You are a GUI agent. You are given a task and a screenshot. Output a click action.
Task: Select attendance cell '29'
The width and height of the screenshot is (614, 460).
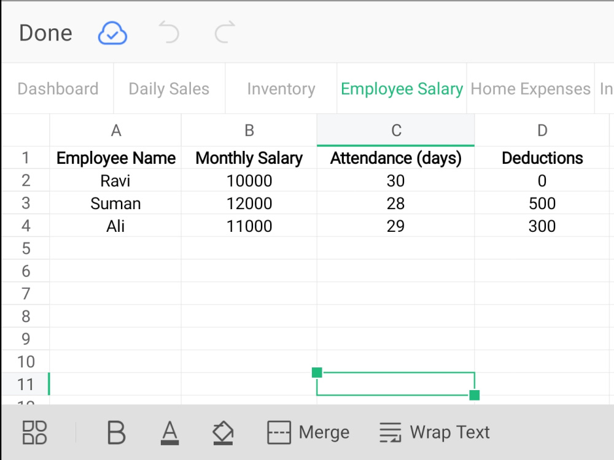(x=396, y=226)
